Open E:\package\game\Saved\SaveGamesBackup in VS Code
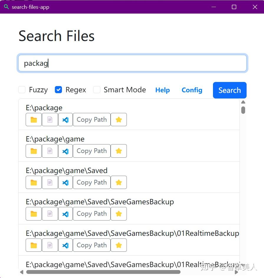The width and height of the screenshot is (264, 278). (x=65, y=214)
